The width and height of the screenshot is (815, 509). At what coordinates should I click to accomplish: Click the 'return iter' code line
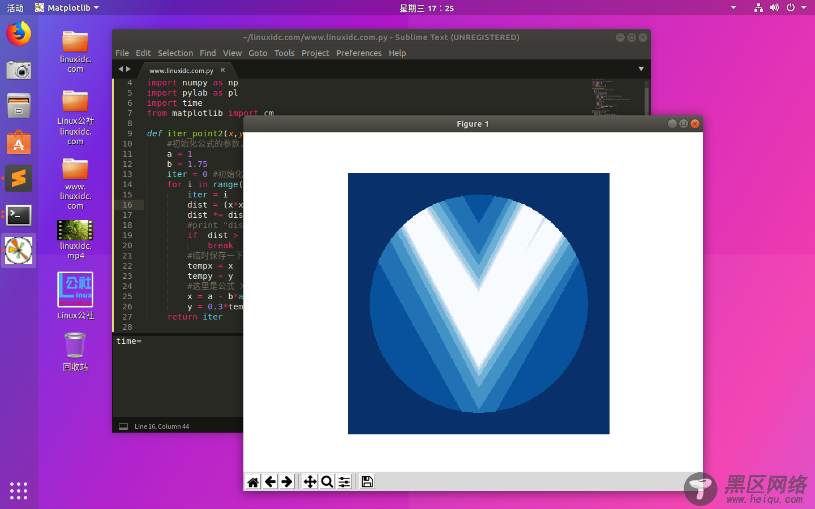195,317
